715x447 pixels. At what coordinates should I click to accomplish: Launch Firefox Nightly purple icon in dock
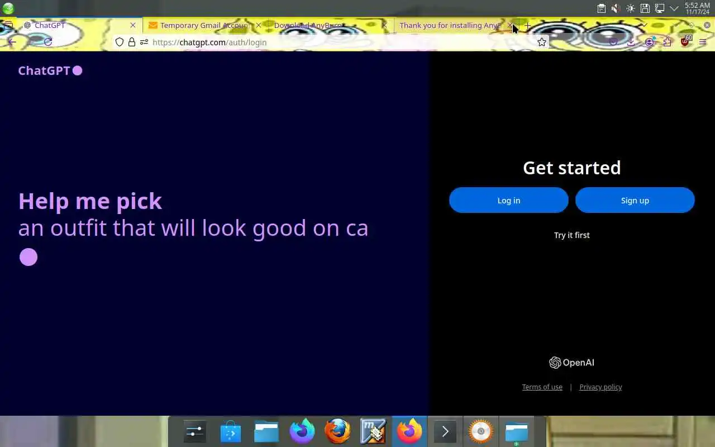coord(302,431)
